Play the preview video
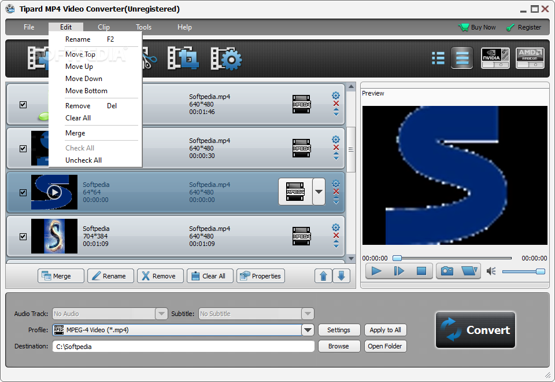 pyautogui.click(x=376, y=271)
